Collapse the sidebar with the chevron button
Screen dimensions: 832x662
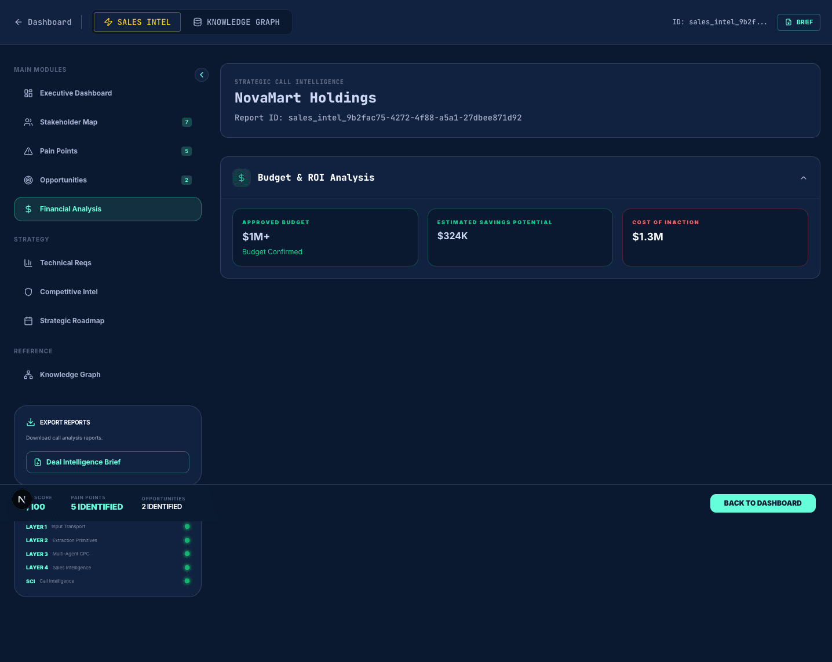(x=202, y=75)
